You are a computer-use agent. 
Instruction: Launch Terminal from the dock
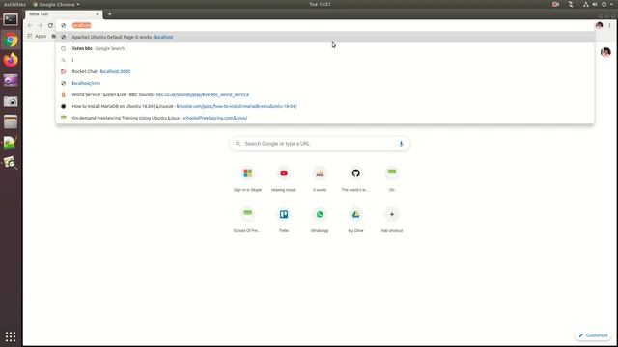[x=11, y=19]
